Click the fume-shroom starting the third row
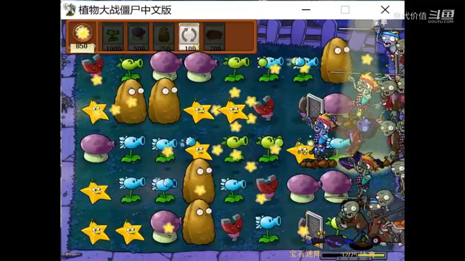 point(96,148)
